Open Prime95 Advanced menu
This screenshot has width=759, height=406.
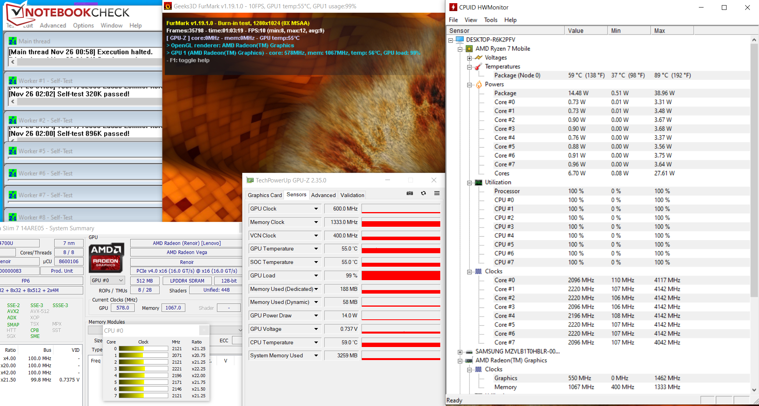[x=53, y=25]
